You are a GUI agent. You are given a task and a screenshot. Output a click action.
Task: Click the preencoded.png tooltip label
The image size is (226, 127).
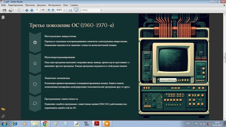[x=168, y=80]
